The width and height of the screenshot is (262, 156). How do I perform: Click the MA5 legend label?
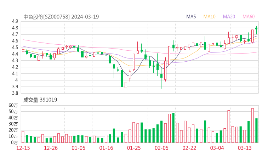coord(191,17)
